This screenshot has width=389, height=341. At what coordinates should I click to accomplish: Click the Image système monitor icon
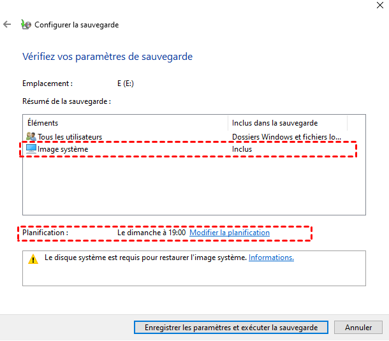(x=31, y=149)
